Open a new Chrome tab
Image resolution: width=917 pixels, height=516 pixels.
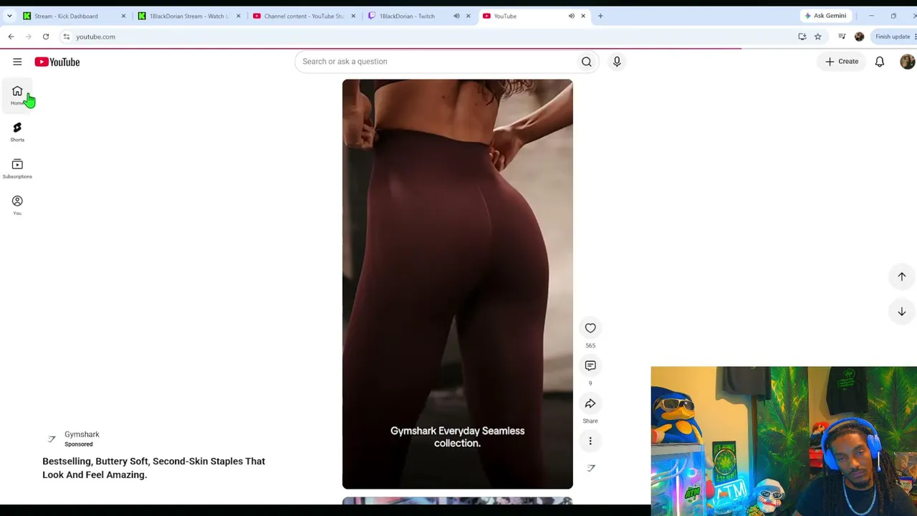tap(600, 16)
